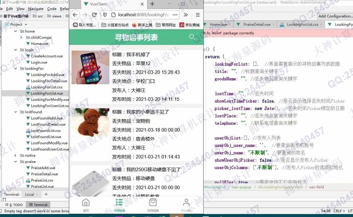Collapse the lookingFor folder
The image size is (353, 217).
(16, 68)
